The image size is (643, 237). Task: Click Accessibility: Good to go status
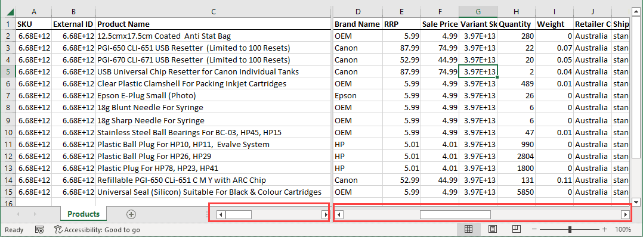pyautogui.click(x=97, y=230)
